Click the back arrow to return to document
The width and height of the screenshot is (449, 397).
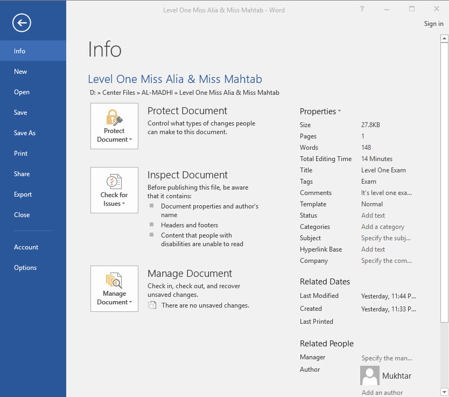coord(22,23)
